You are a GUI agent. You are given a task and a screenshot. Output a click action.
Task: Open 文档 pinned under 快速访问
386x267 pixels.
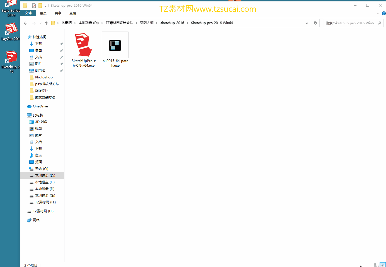[x=38, y=57]
